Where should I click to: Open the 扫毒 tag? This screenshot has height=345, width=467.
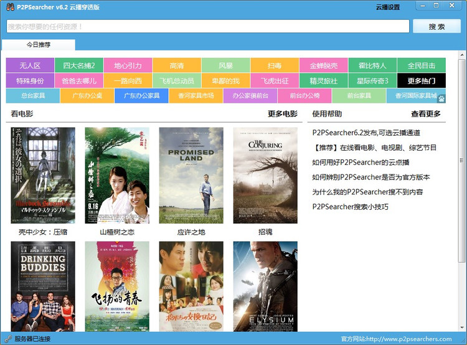pos(275,65)
